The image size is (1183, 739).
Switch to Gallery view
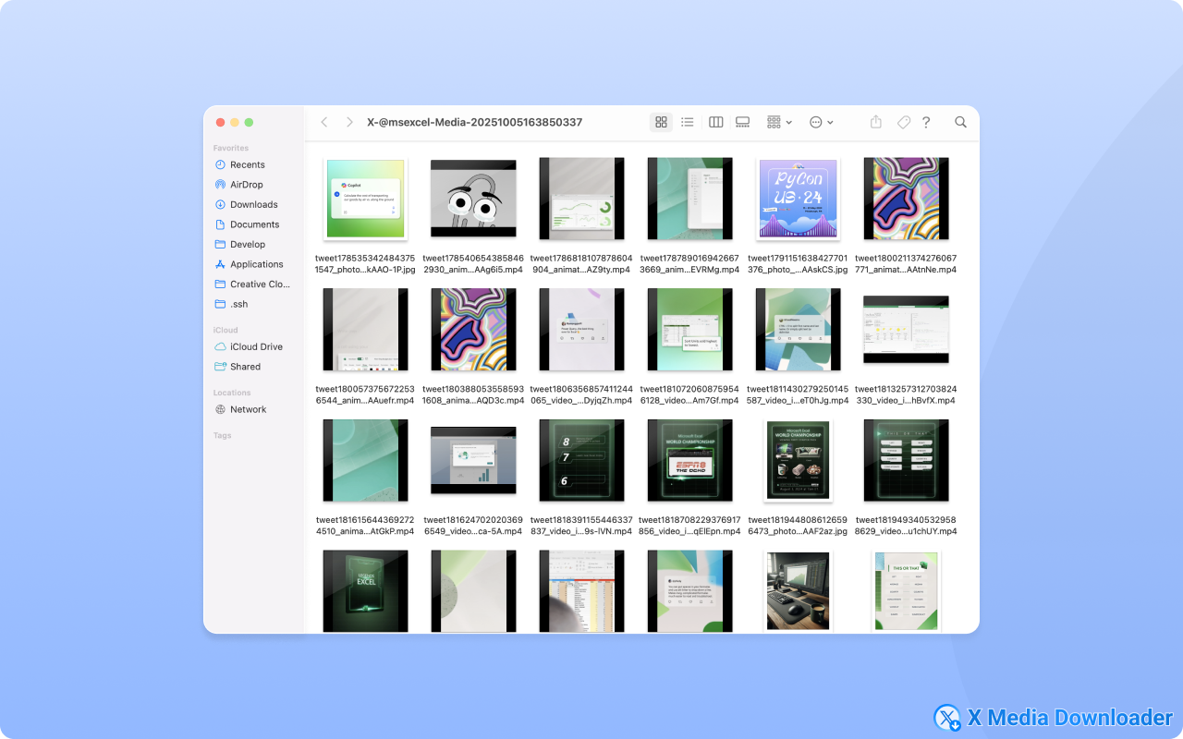click(x=742, y=121)
